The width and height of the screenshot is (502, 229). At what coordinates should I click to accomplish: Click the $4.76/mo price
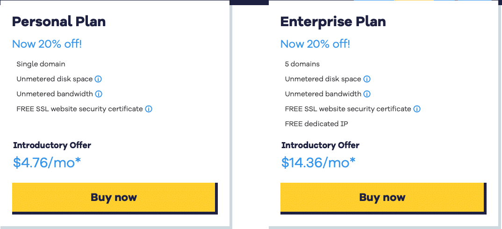[x=47, y=163]
